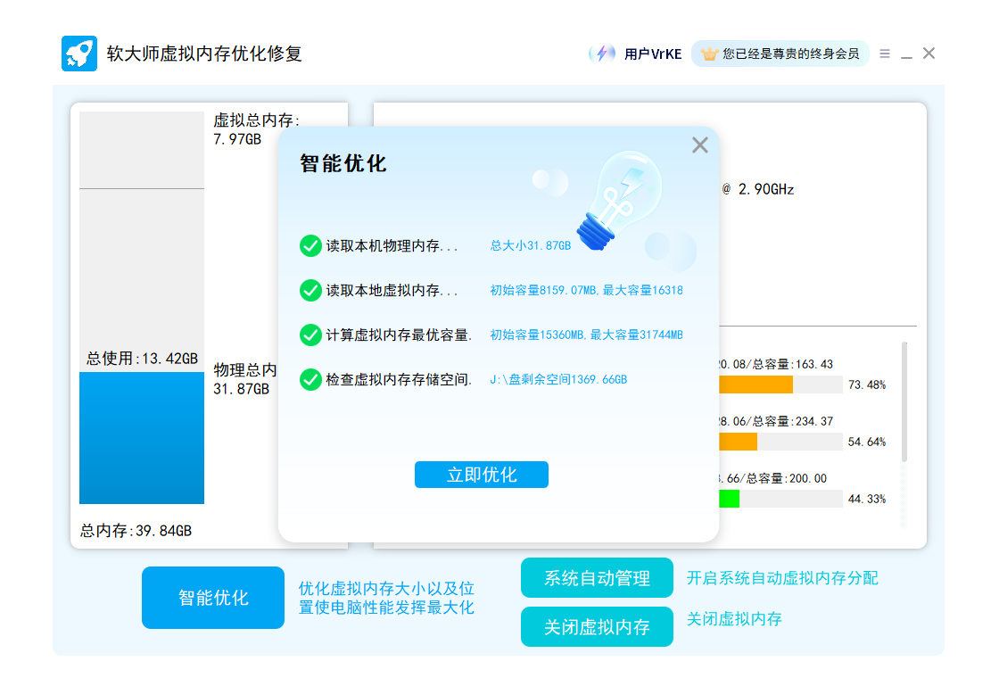Viewport: 999px width, 678px height.
Task: Click the orange 54.64% disk usage bar
Action: (739, 442)
